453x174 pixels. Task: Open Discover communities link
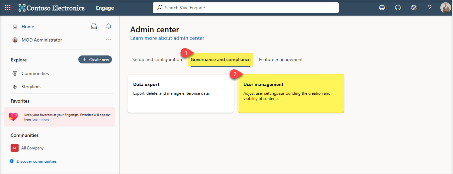(37, 161)
